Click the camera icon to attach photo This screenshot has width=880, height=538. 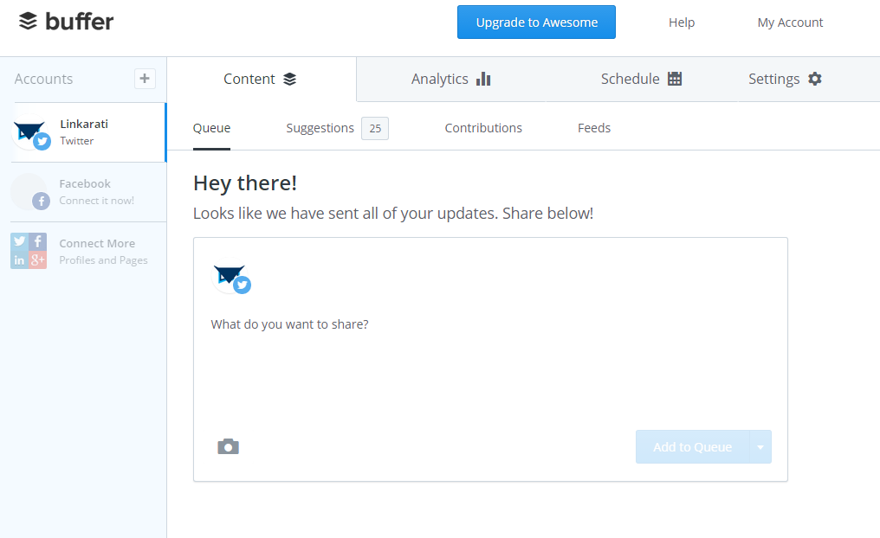[x=228, y=446]
